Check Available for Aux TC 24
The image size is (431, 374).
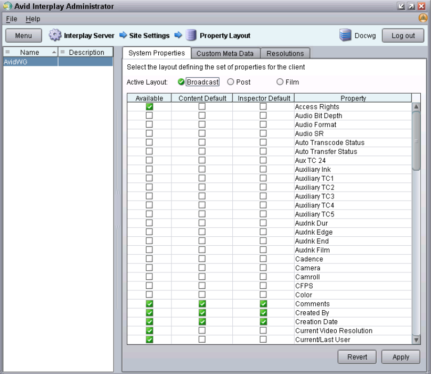149,160
